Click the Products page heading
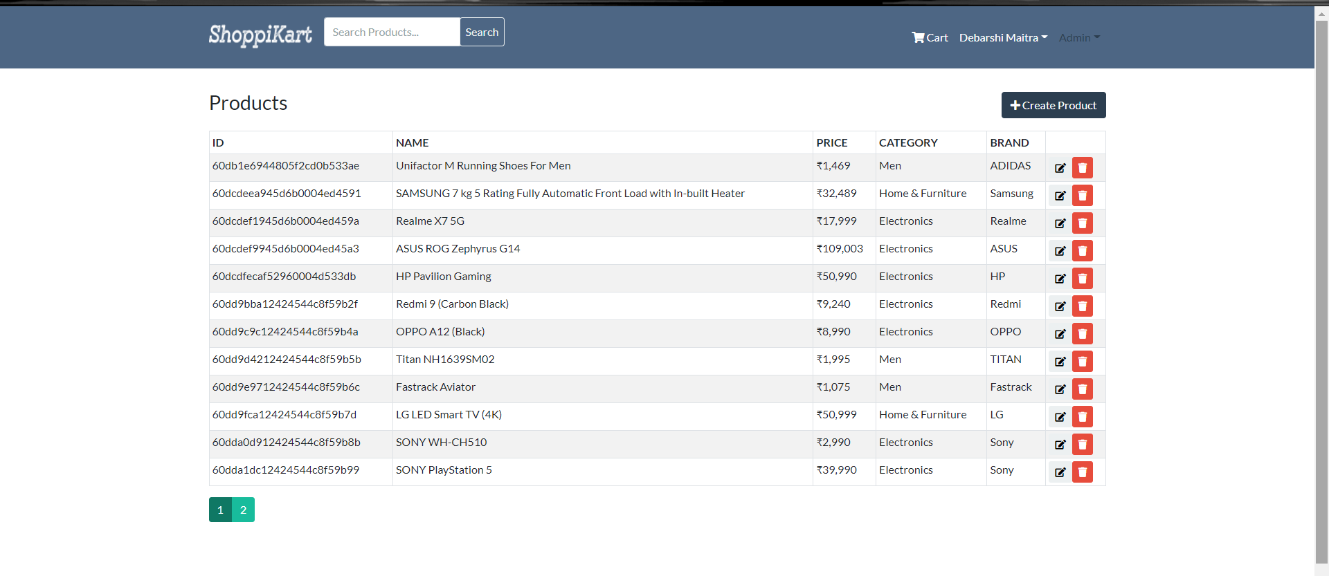The width and height of the screenshot is (1329, 576). [248, 103]
